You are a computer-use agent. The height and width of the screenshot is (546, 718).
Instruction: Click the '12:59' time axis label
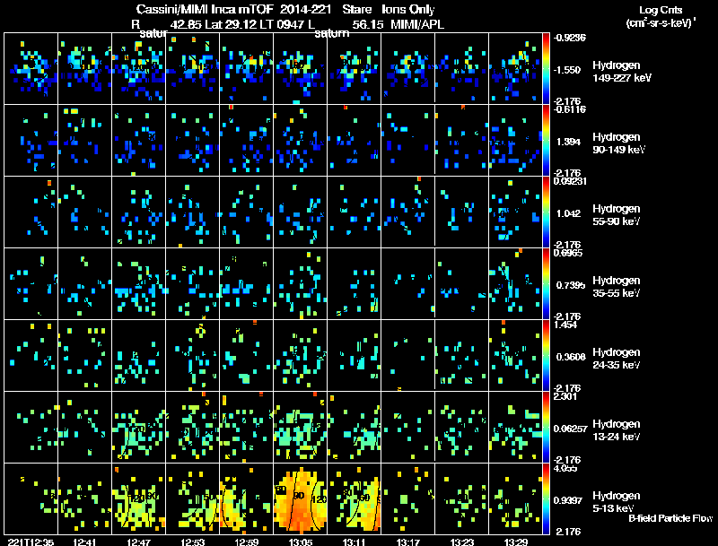click(246, 542)
